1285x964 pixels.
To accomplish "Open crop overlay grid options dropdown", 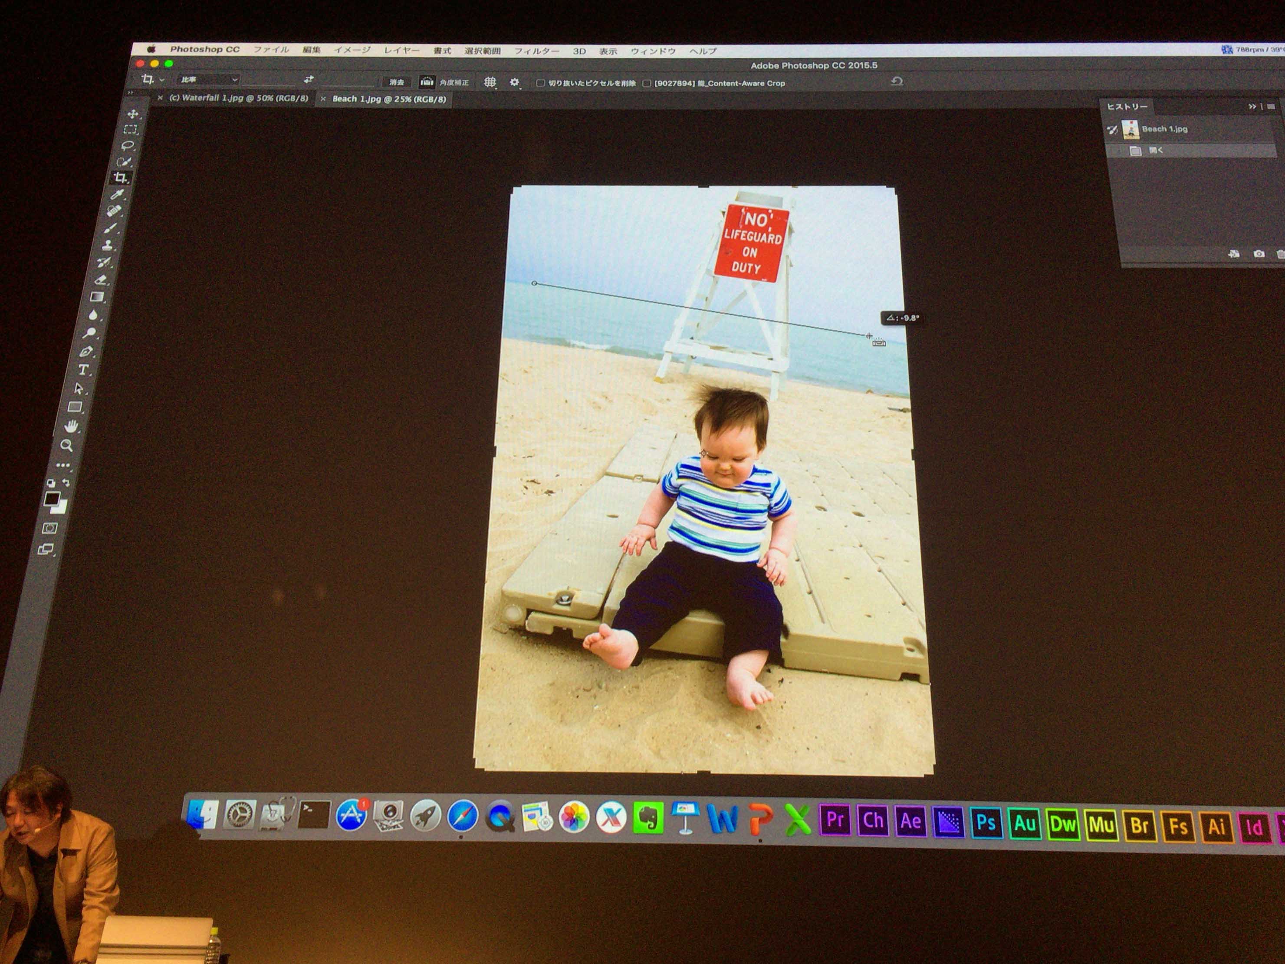I will [x=490, y=82].
